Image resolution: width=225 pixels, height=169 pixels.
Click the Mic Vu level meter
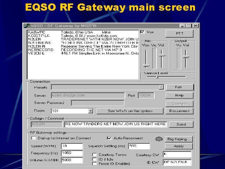(x=154, y=58)
